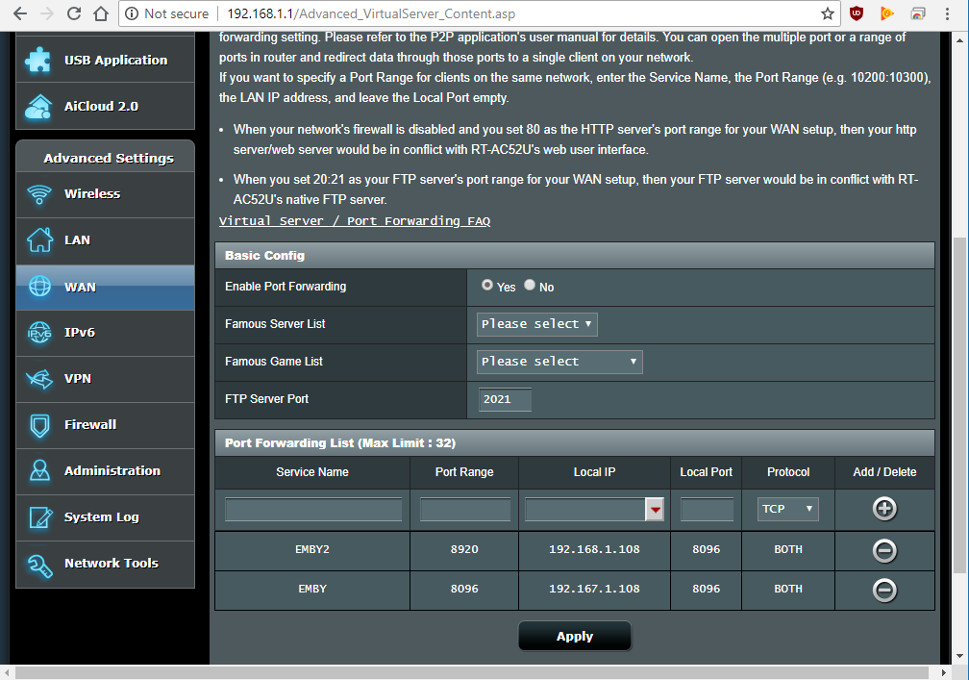Expand the Famous Game List selector

click(559, 361)
